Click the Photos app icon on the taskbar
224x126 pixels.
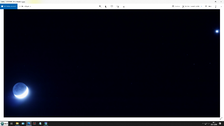(29, 124)
